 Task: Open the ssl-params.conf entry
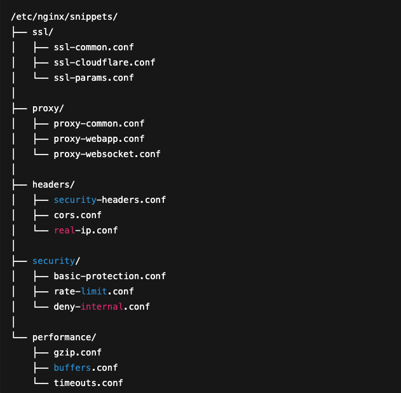tap(93, 78)
